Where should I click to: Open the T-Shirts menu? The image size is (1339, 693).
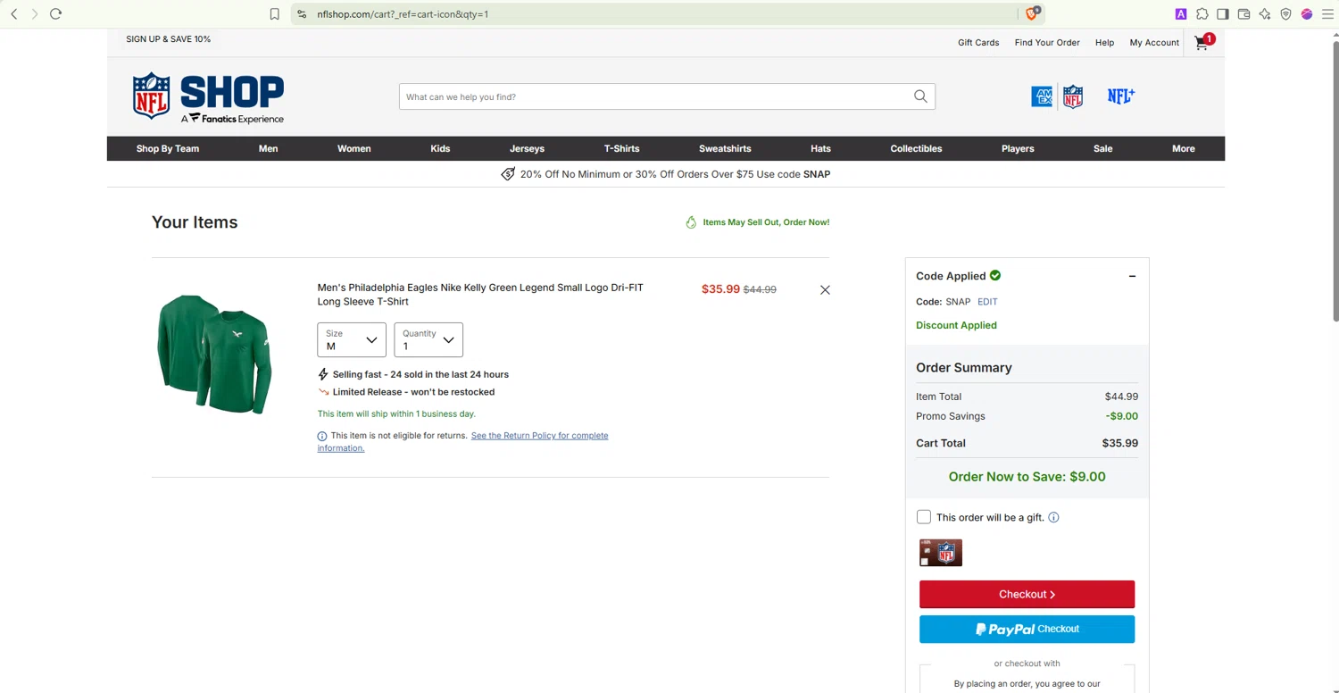click(622, 148)
